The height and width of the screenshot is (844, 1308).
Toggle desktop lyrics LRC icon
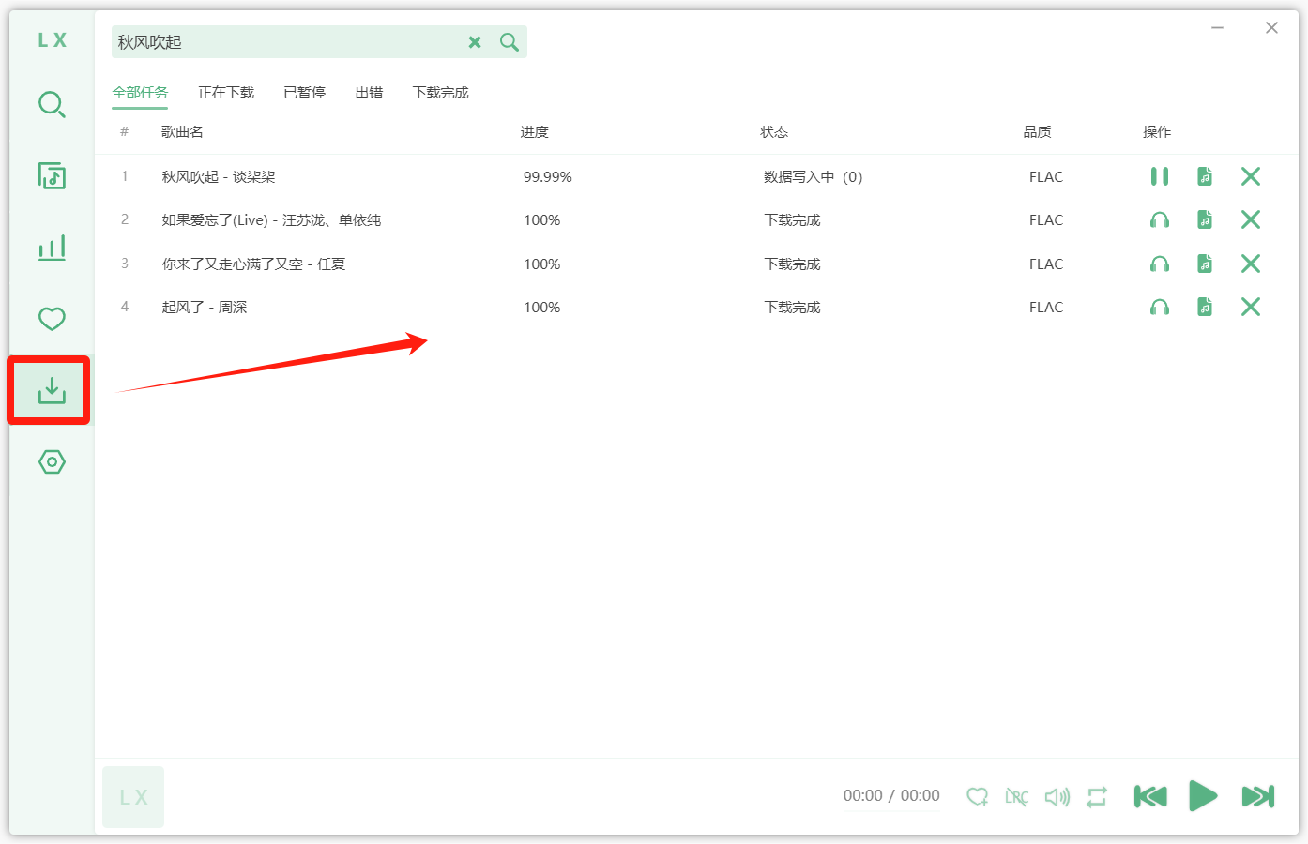point(1017,797)
